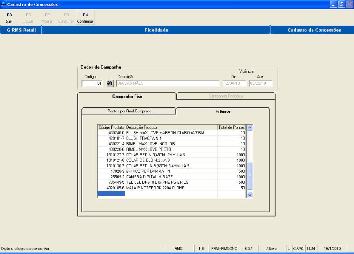Click G-RMS Retail header label
Viewport: 354px width, 254px height.
pos(21,30)
